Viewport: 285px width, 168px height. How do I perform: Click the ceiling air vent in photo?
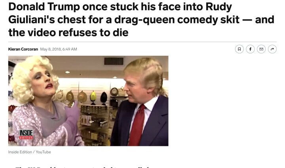click(x=114, y=61)
